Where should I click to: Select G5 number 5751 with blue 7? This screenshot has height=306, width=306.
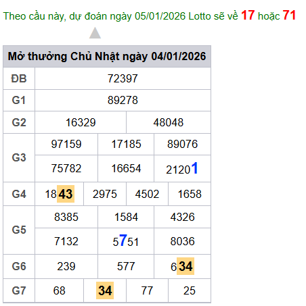[126, 241]
